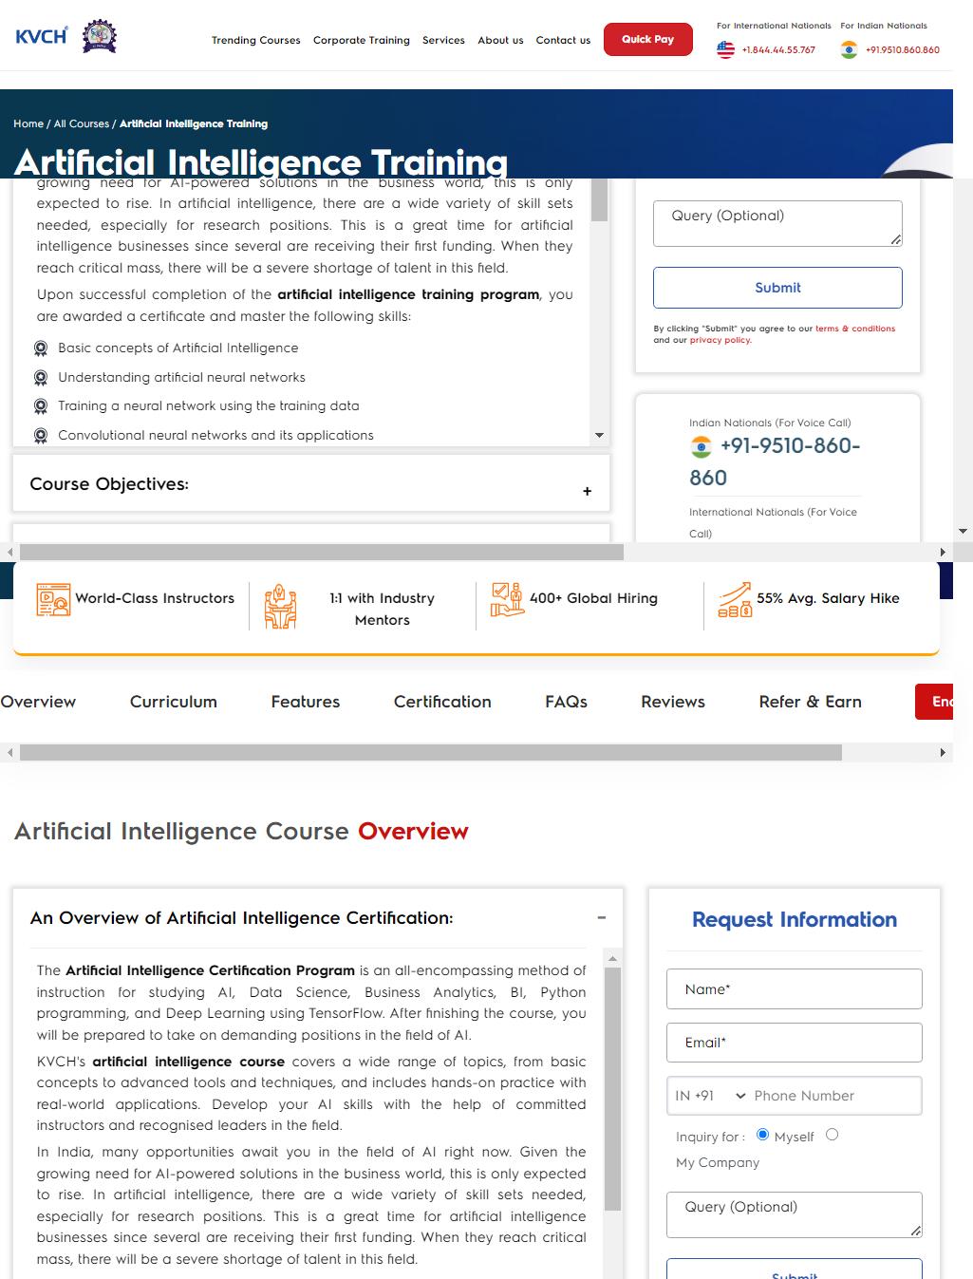Open the Trending Courses menu
This screenshot has height=1279, width=973.
255,40
